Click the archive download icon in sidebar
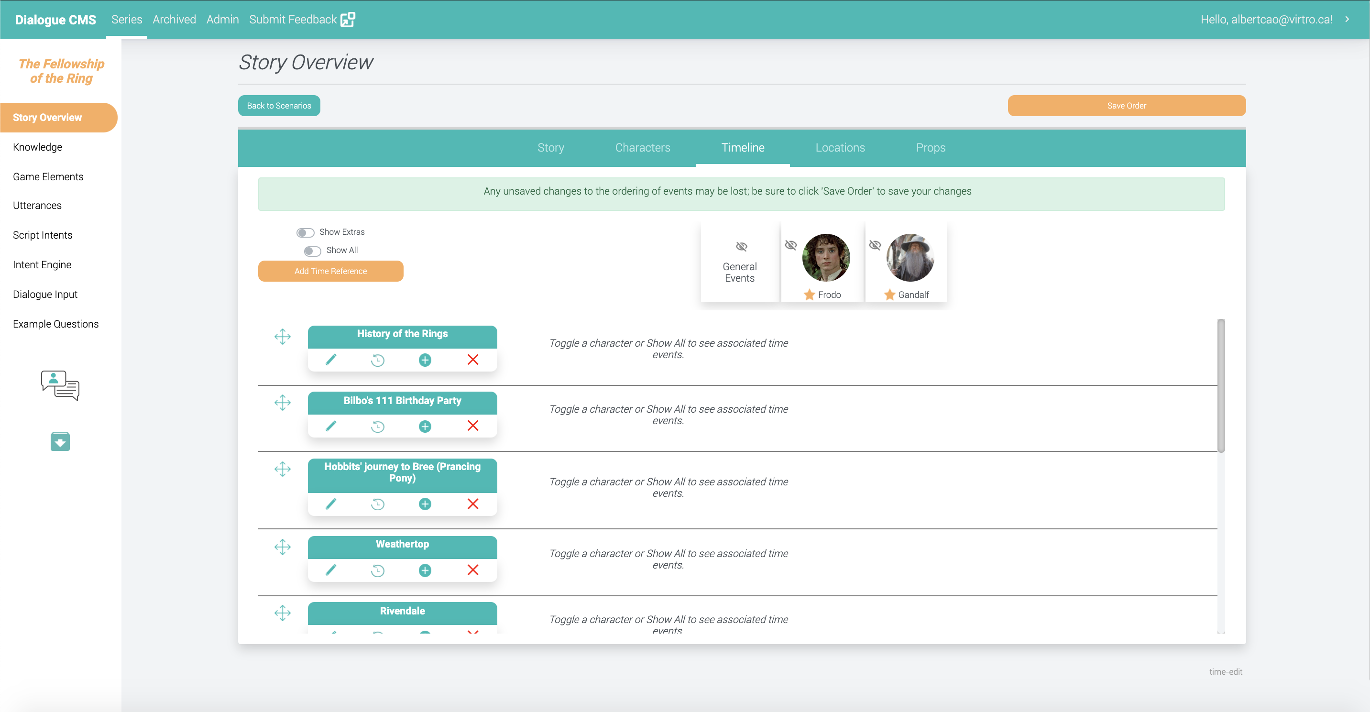 pos(60,441)
